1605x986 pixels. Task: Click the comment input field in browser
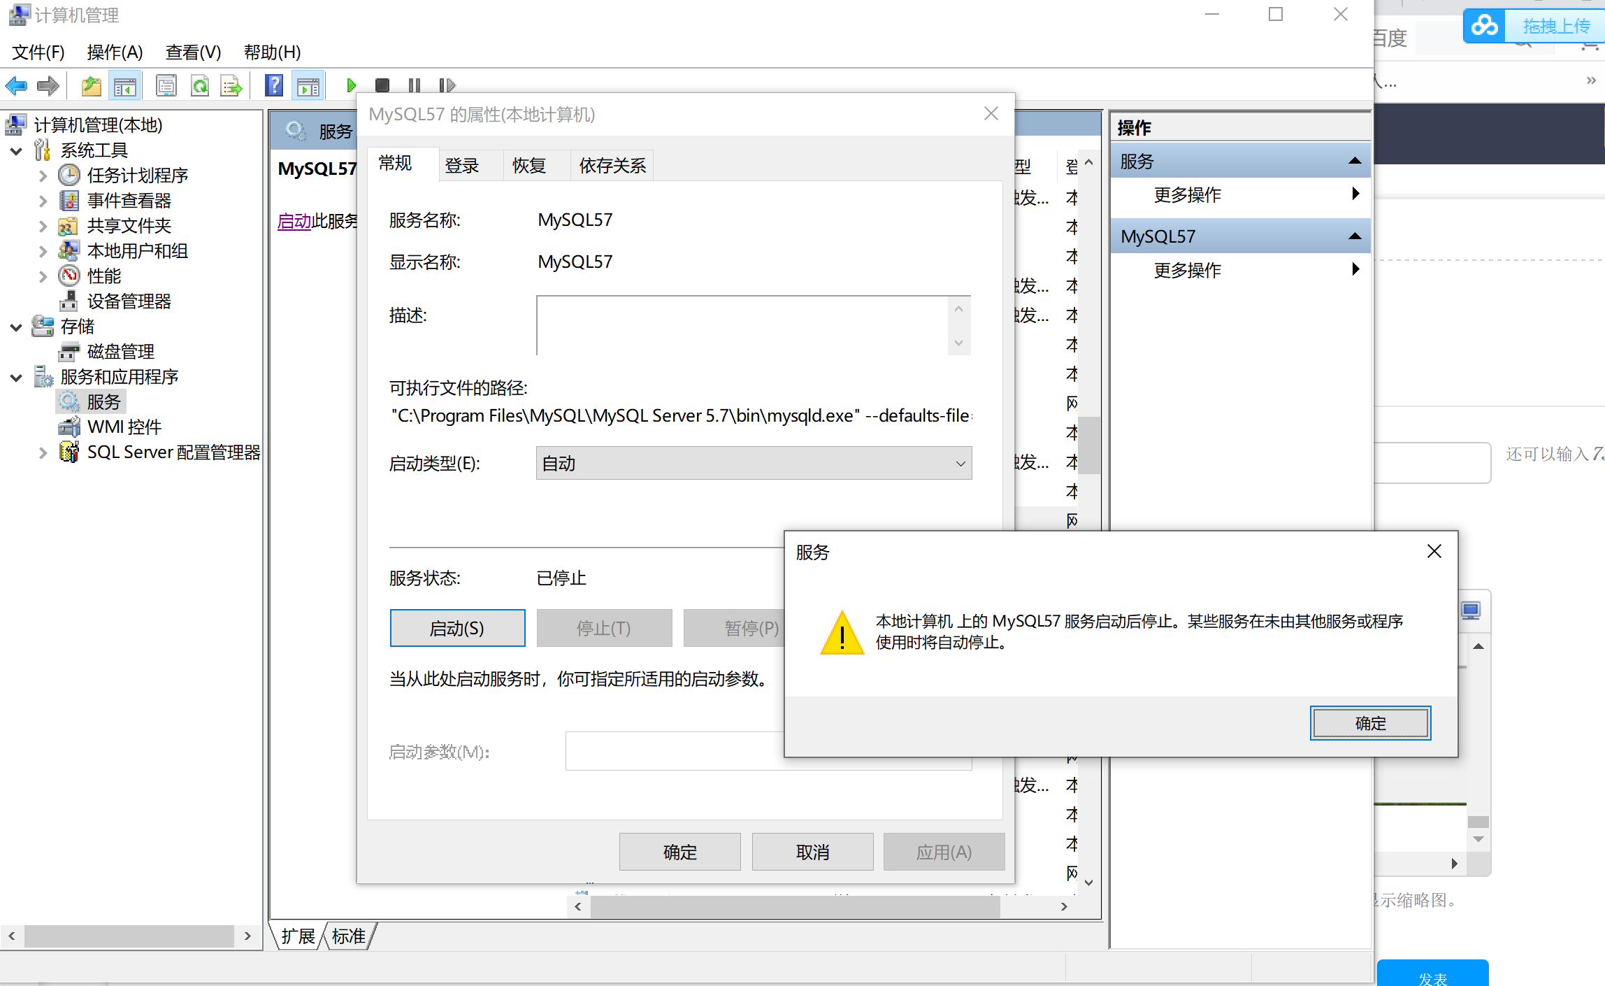pos(1432,462)
